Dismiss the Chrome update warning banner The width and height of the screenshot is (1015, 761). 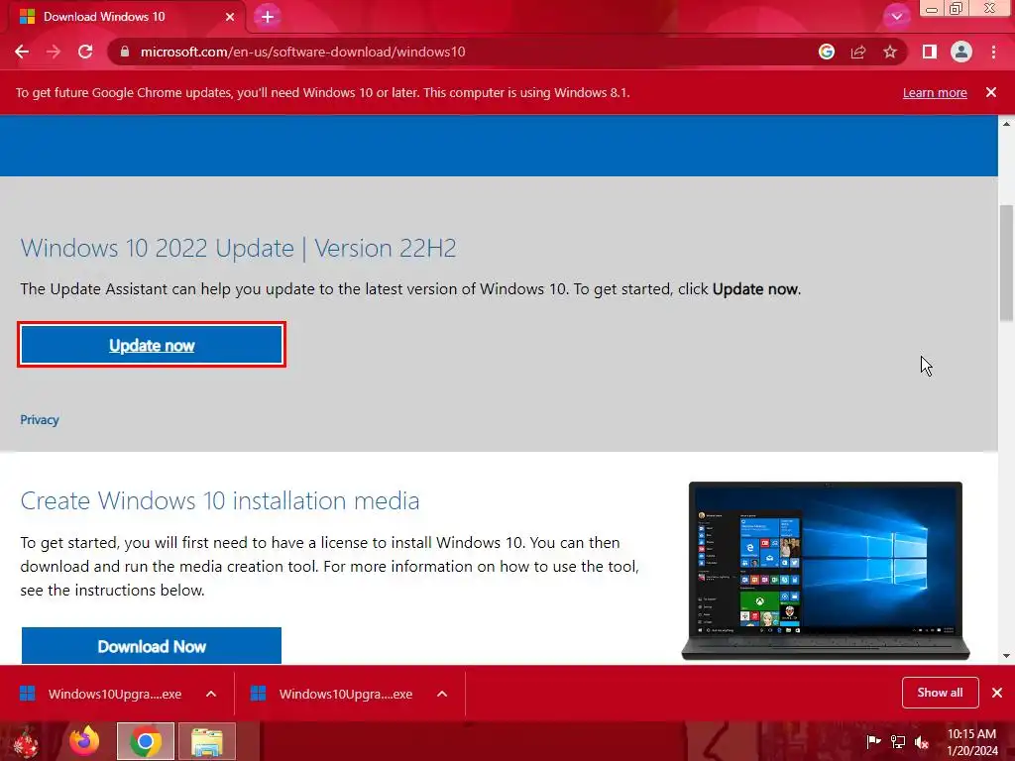point(991,92)
